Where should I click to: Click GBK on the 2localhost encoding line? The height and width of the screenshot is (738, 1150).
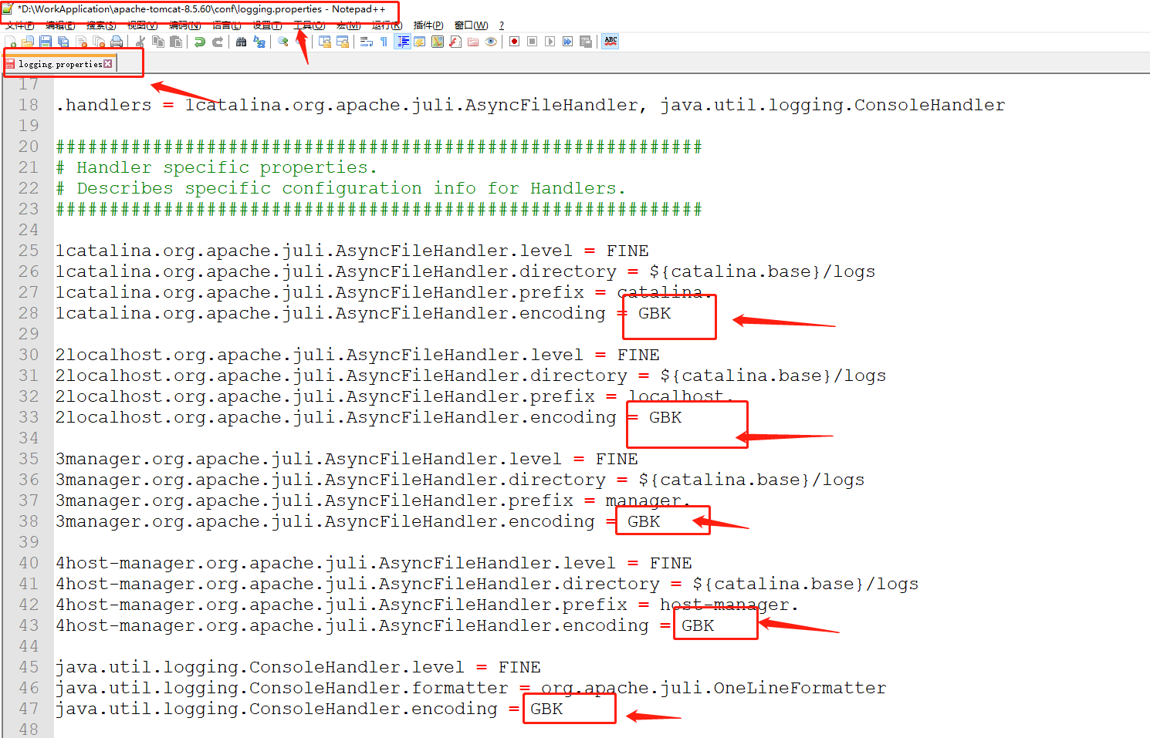[665, 417]
